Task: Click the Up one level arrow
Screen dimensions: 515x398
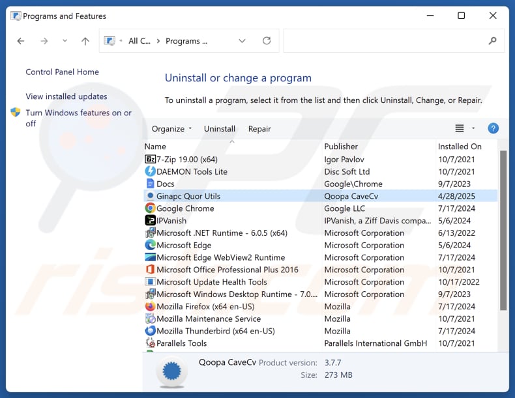Action: (x=85, y=41)
